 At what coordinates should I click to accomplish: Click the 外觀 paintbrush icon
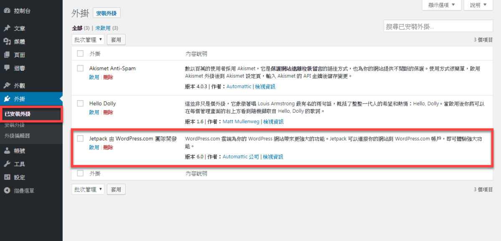(x=7, y=86)
